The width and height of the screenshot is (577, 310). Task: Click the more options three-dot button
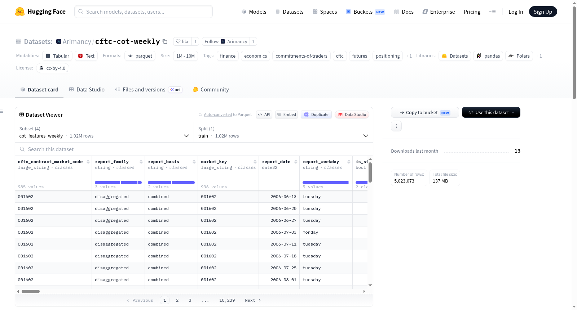(396, 126)
